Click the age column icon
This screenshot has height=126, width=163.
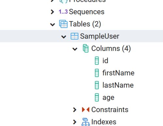(x=97, y=97)
